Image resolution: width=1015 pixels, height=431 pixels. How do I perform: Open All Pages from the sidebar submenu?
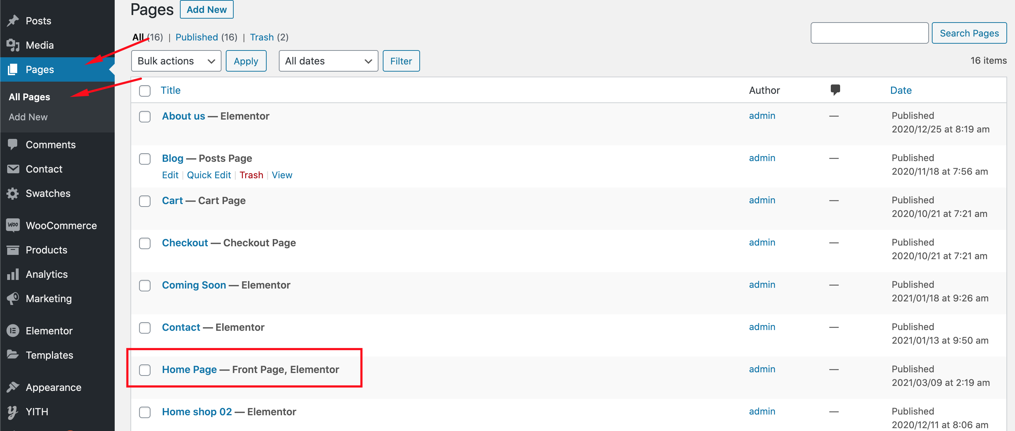click(x=29, y=97)
